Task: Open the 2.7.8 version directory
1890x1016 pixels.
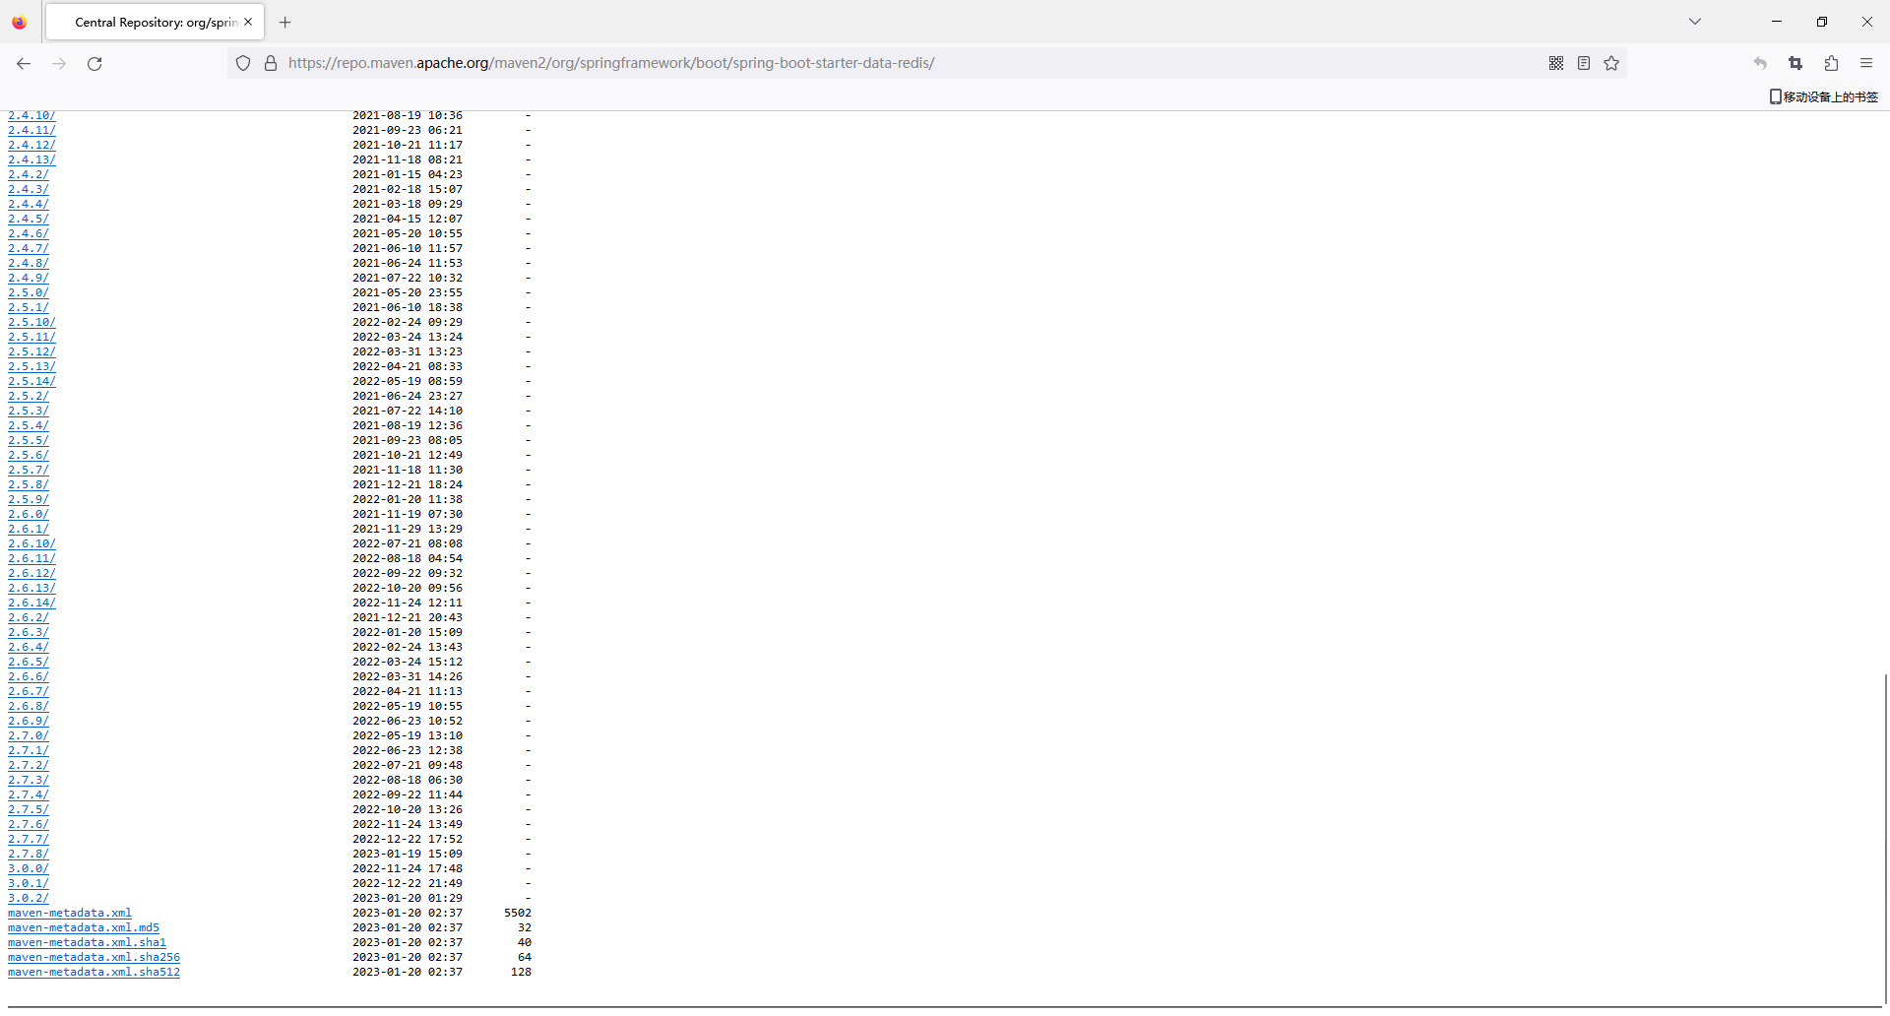Action: pyautogui.click(x=28, y=854)
